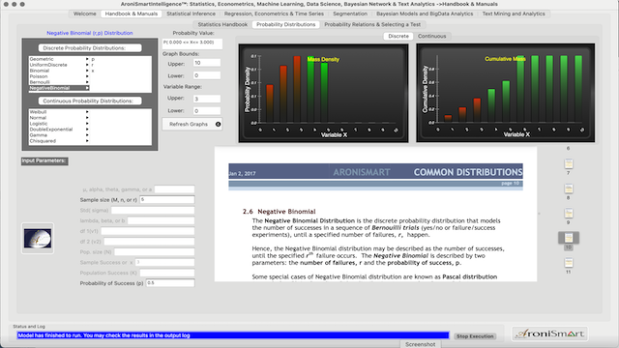
Task: Click the Negative Binomial (r,p) Distribution title
Action: [x=90, y=33]
